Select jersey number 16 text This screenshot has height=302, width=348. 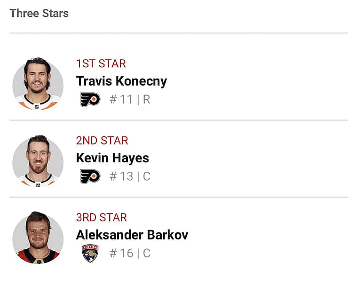click(x=121, y=253)
